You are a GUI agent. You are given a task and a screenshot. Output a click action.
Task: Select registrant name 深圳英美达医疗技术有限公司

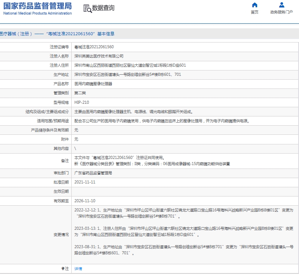point(99,56)
